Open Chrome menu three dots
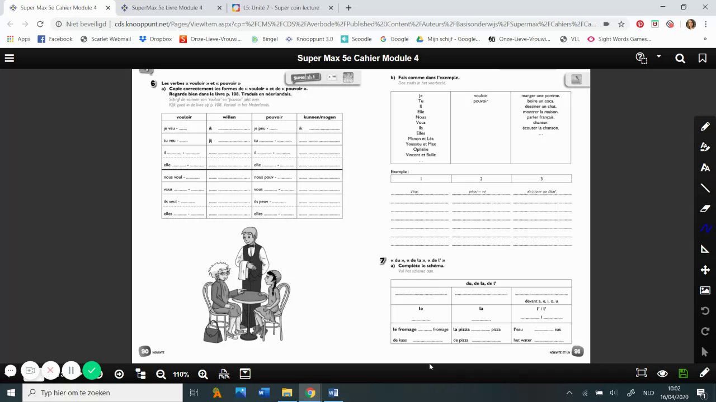Screen dimensions: 716x402 pos(705,24)
